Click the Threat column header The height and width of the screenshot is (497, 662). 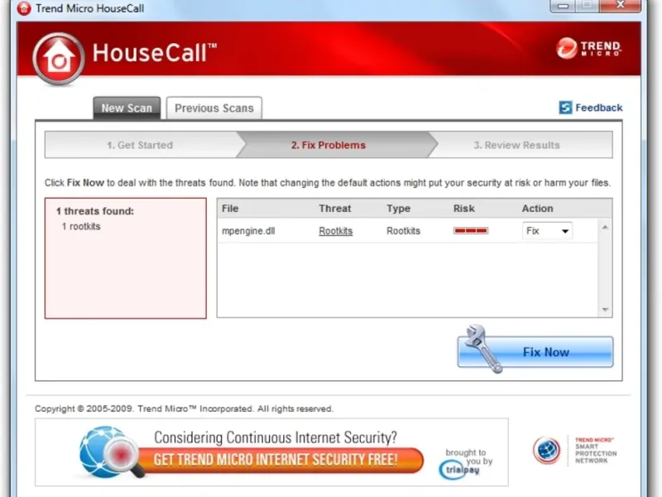[x=335, y=209]
